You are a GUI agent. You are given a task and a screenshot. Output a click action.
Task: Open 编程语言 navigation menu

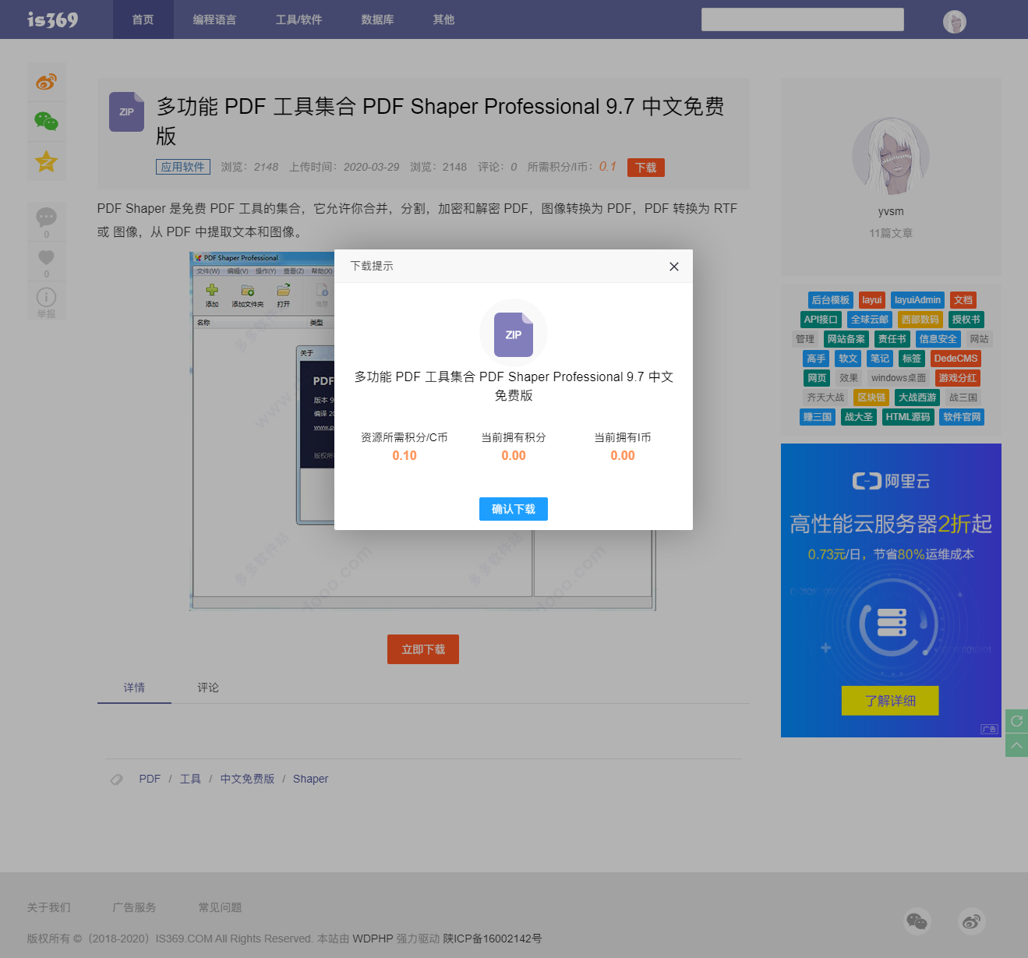(215, 19)
